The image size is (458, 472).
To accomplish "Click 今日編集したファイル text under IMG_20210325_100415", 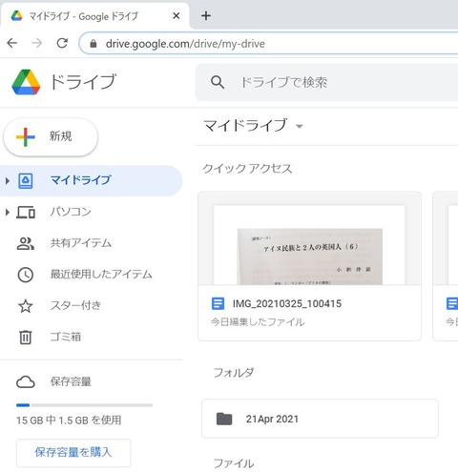I will [x=258, y=322].
